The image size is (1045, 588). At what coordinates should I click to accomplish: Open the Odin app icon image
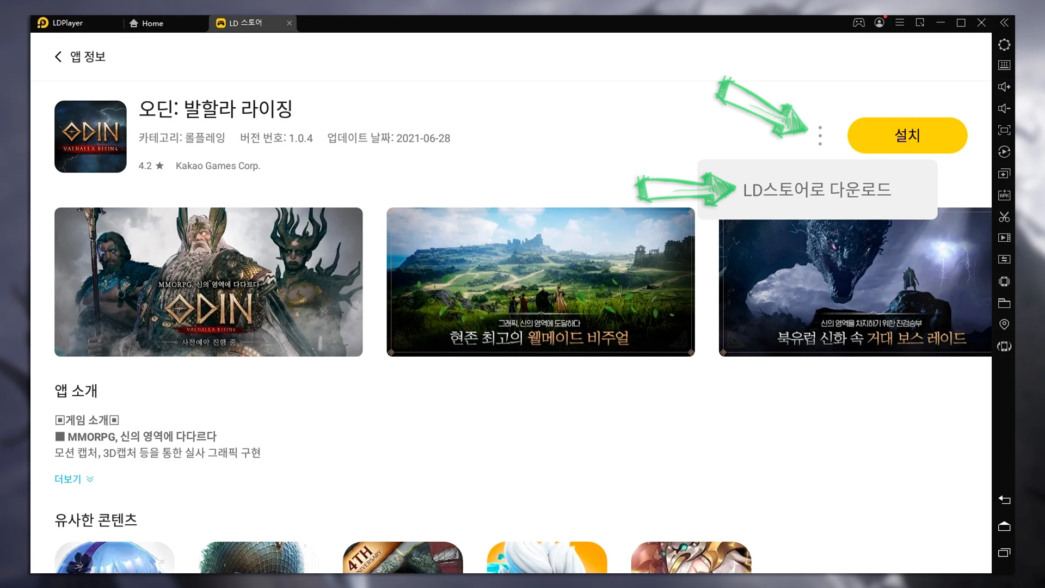tap(90, 137)
